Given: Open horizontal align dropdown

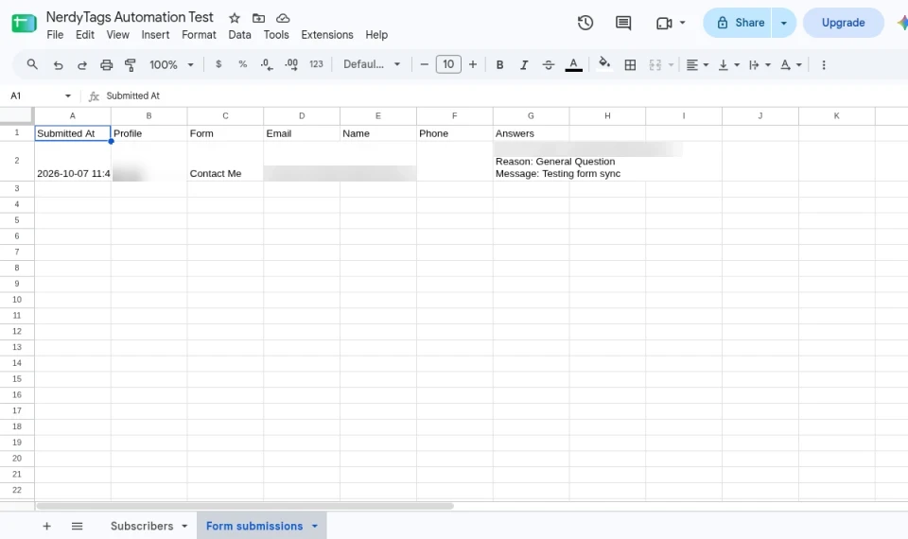Looking at the screenshot, I should [x=697, y=65].
